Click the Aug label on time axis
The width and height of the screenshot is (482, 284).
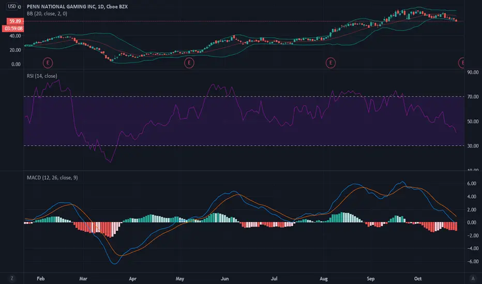323,279
